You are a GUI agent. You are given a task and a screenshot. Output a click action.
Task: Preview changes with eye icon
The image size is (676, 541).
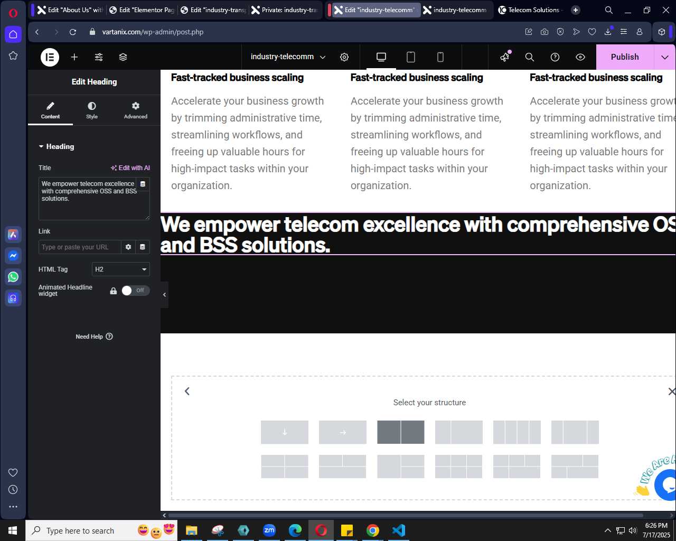pos(580,57)
